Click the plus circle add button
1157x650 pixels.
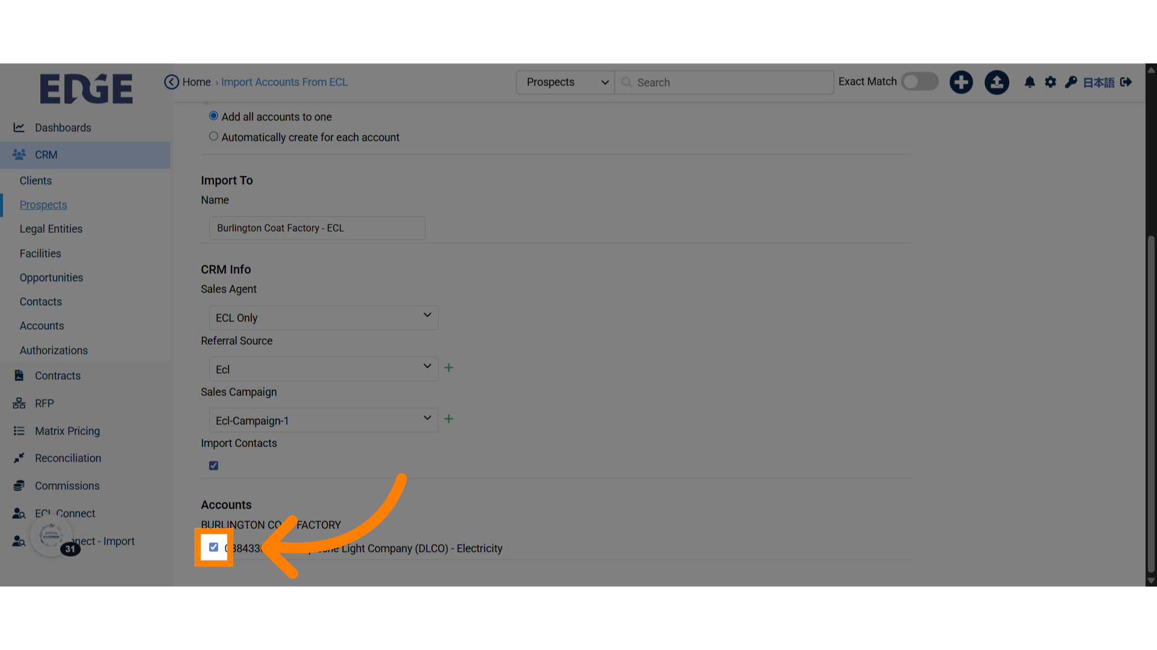coord(961,82)
